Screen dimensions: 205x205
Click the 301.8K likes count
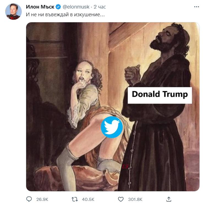click(135, 199)
